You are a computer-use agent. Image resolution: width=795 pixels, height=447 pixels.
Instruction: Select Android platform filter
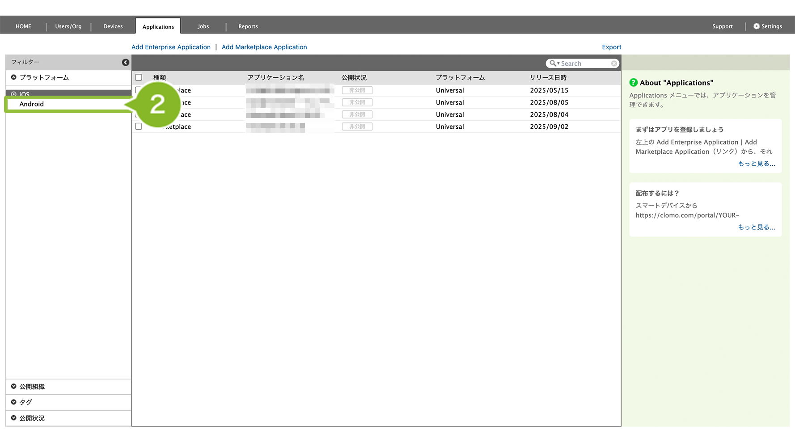[x=32, y=104]
